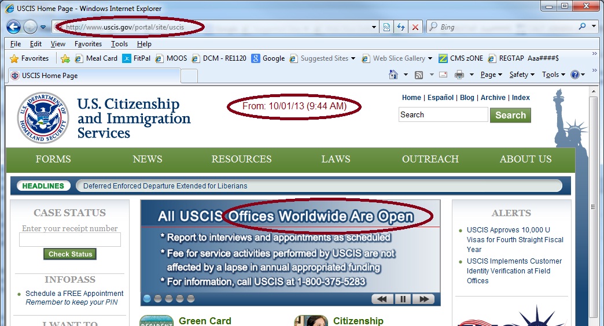Show more favorites bar items chevron
604x326 pixels.
click(x=594, y=54)
